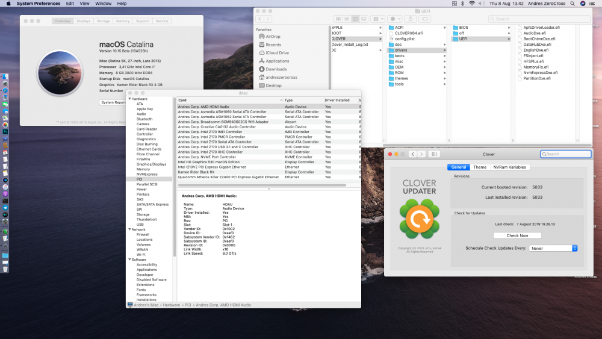The image size is (602, 339).
Task: Select the General tab in Clover
Action: coord(458,167)
